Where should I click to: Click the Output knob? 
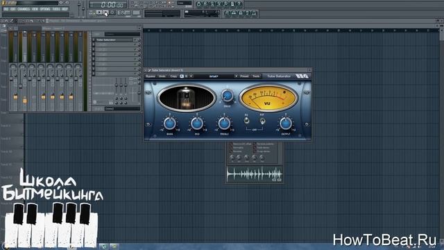click(285, 124)
